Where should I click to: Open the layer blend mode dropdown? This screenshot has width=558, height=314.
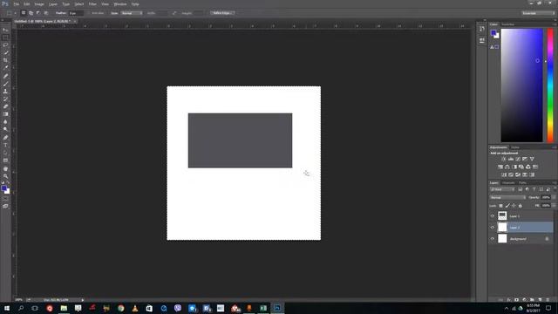[x=507, y=198]
